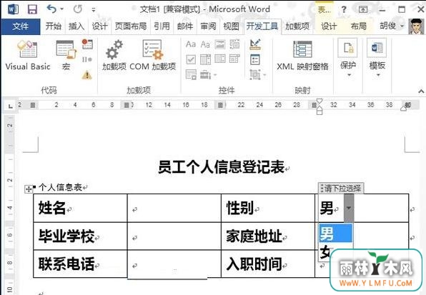Open the Macros (宏) dialog
The image size is (426, 295).
[66, 56]
